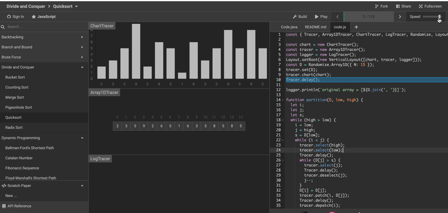Click the Array1DTracer panel label

pyautogui.click(x=104, y=92)
